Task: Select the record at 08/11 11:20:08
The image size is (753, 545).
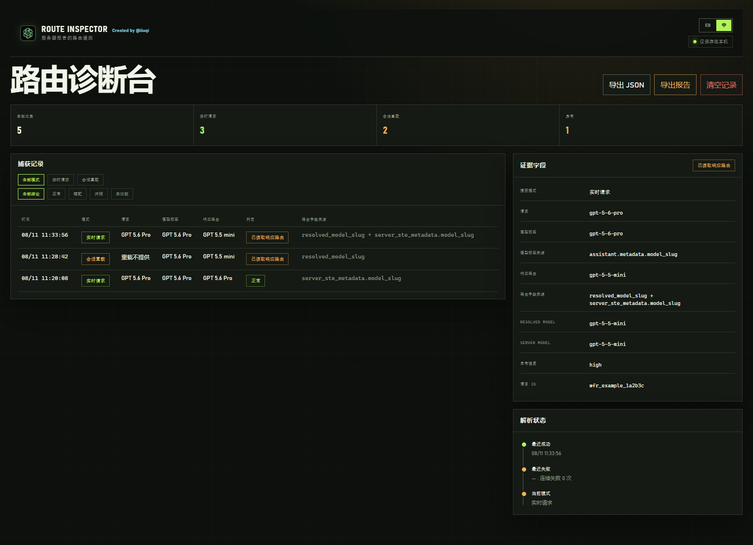Action: [258, 281]
